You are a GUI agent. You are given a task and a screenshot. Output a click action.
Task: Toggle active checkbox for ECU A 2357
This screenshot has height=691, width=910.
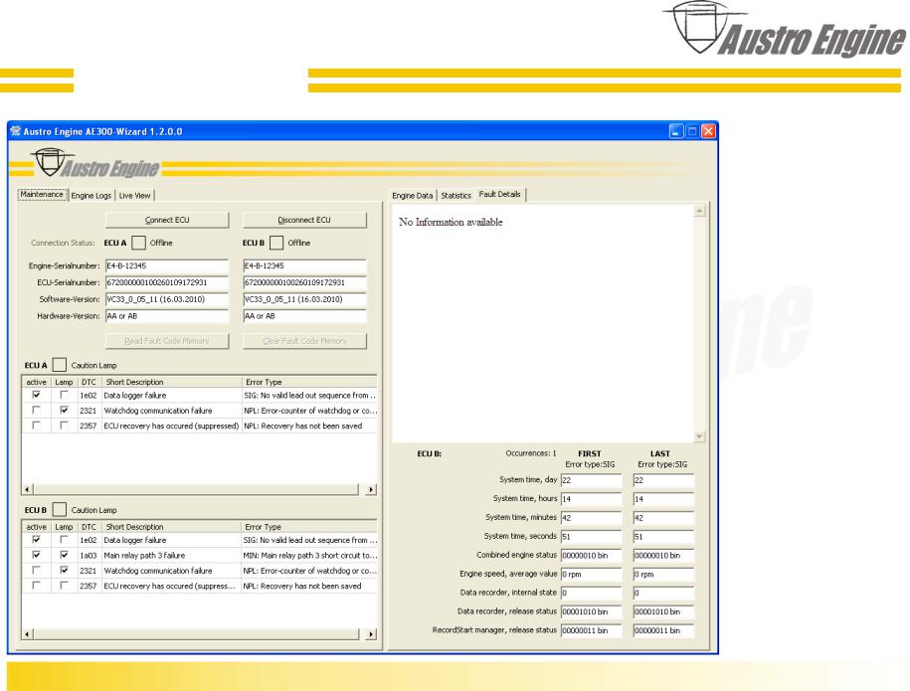pos(36,426)
